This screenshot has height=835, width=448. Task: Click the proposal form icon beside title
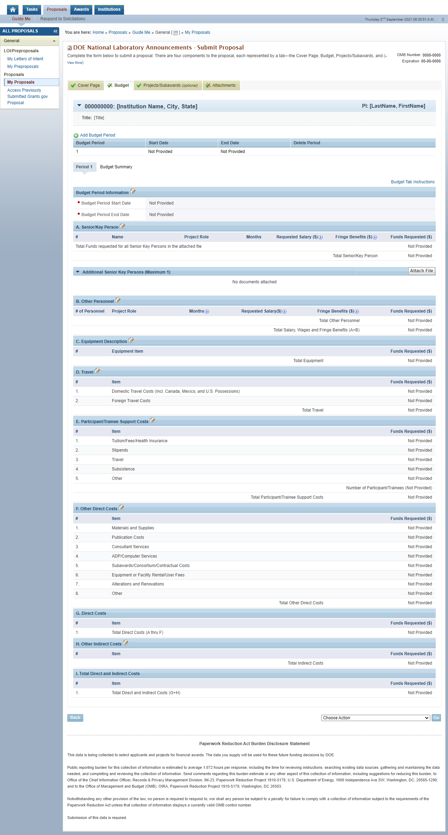coord(70,48)
